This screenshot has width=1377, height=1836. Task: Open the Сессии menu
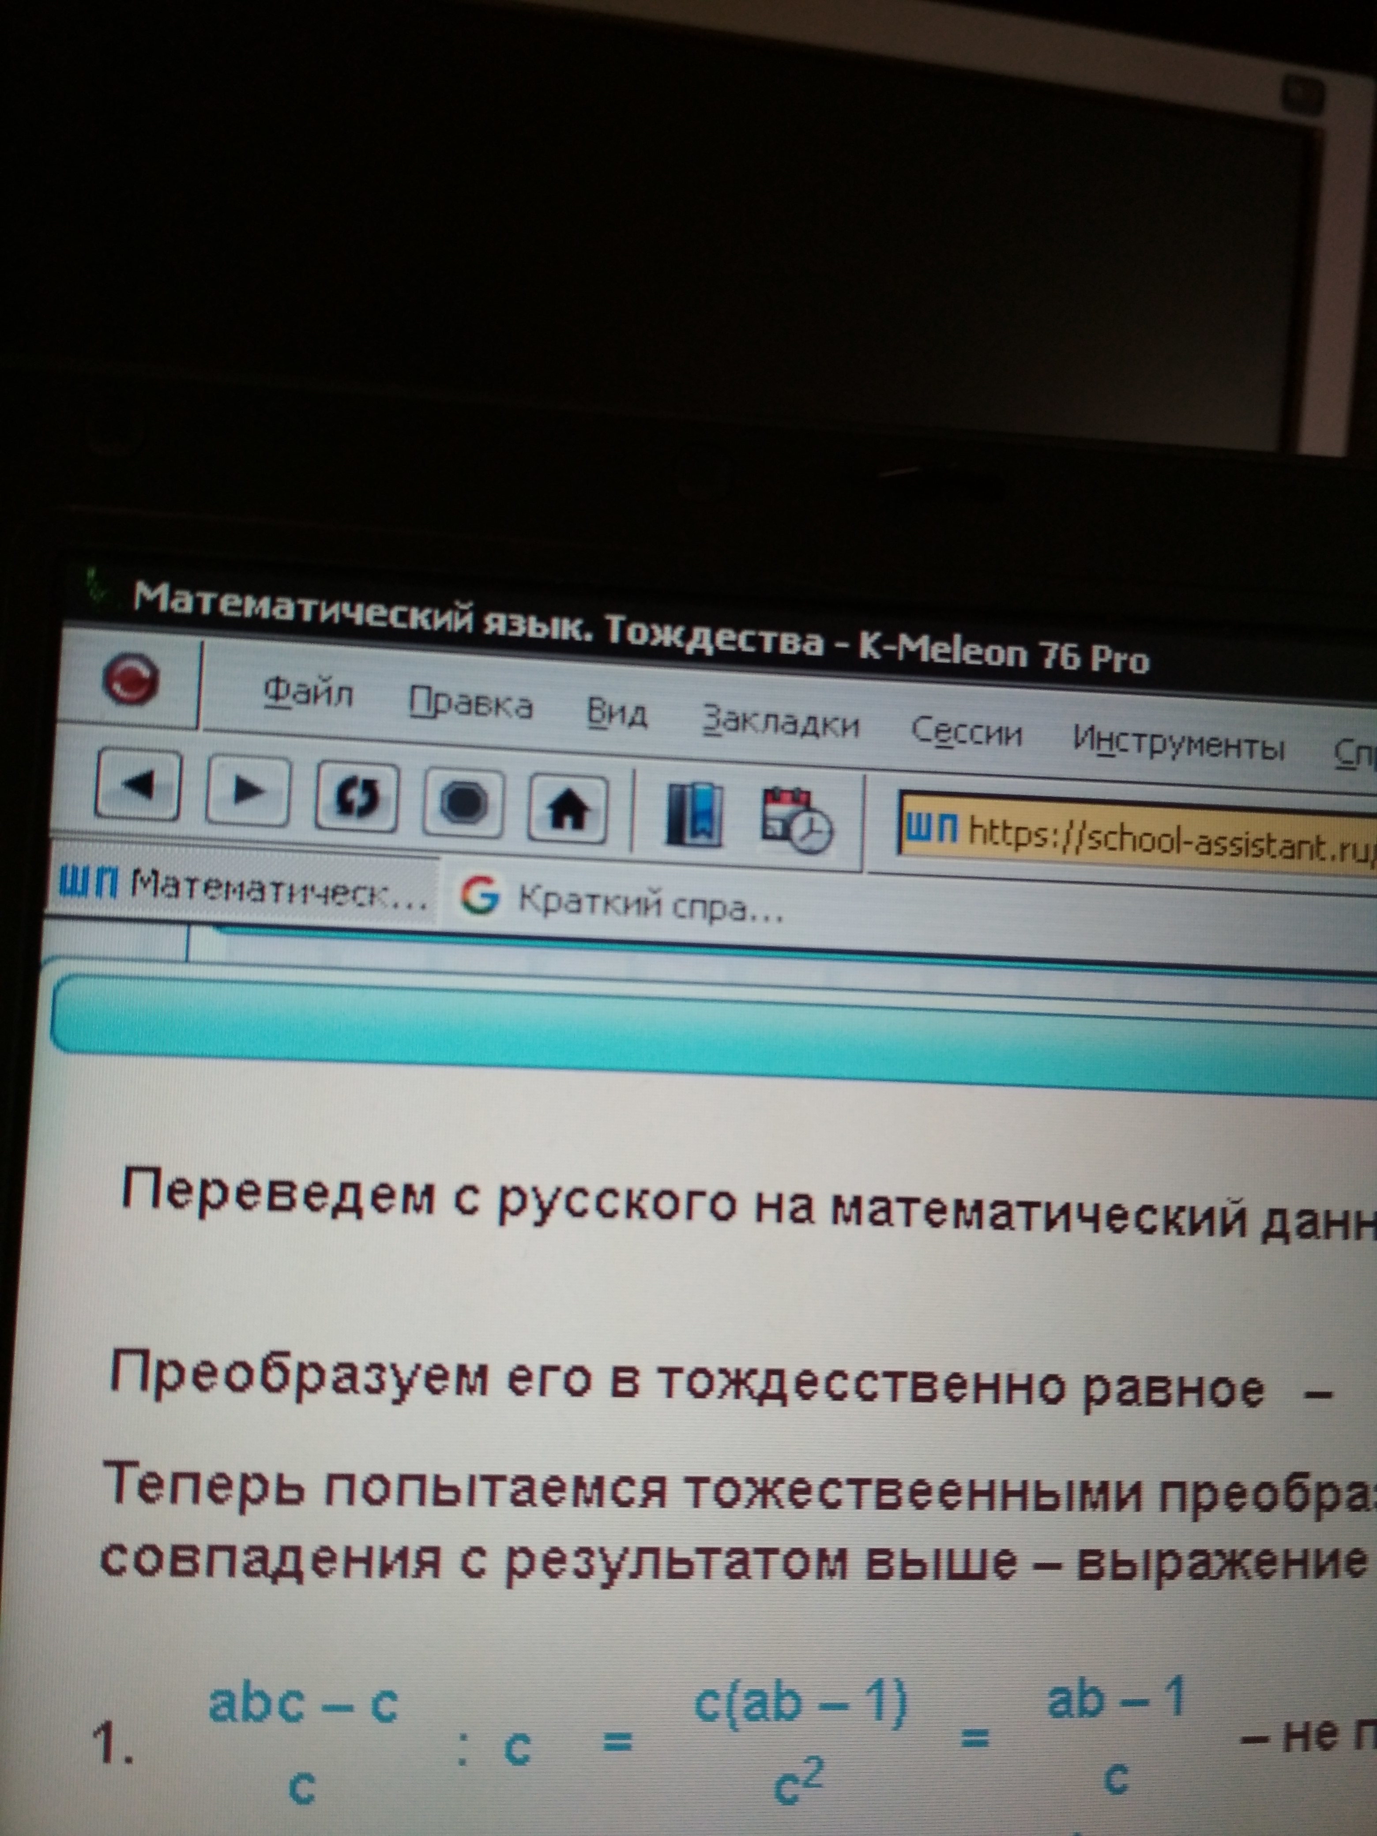966,734
